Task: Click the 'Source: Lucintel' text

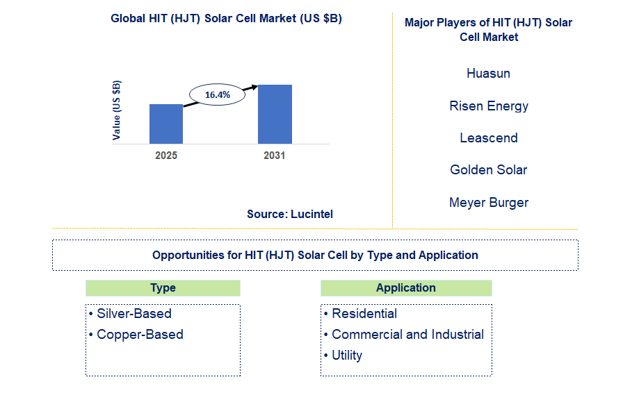Action: click(290, 214)
